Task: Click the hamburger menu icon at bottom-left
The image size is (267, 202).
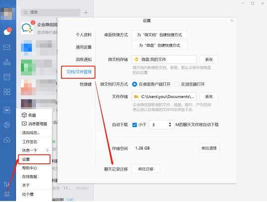Action: 7,194
